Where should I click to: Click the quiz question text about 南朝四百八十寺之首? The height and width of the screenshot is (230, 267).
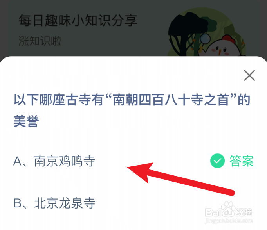[x=132, y=111]
